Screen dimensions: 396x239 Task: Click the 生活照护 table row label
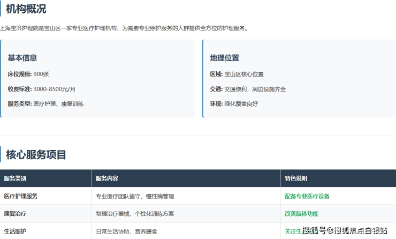click(x=15, y=231)
